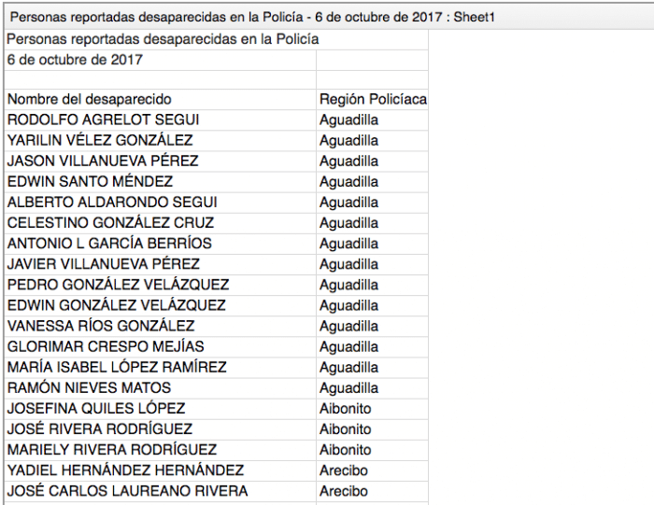Select MARÍA ISABEL LÓPEZ RAMÍREZ cell
Screen dimensions: 654x505
coord(160,368)
